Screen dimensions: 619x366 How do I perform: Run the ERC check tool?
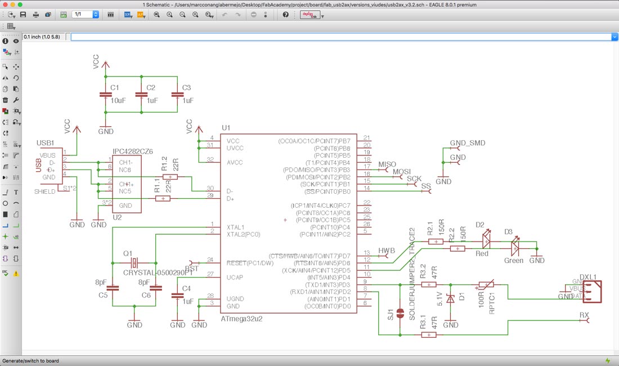point(5,273)
